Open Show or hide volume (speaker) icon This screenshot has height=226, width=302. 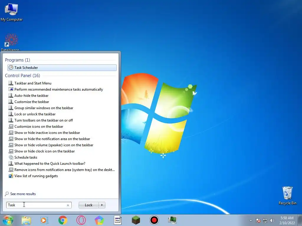pos(54,145)
